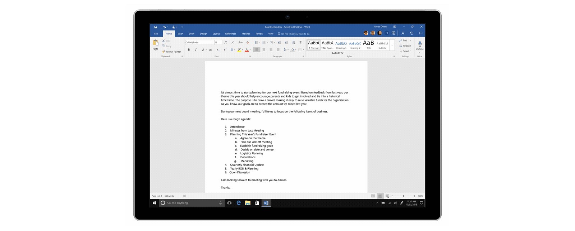Click the Replace button in Editing group
575x231 pixels.
click(x=405, y=46)
